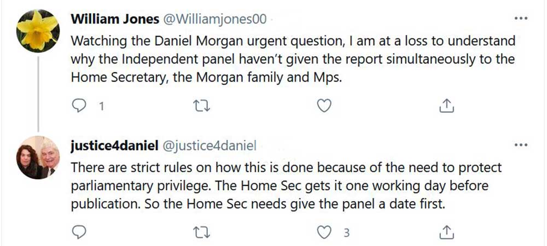Open more options on justice4daniel's tweet
The height and width of the screenshot is (246, 547).
(521, 145)
